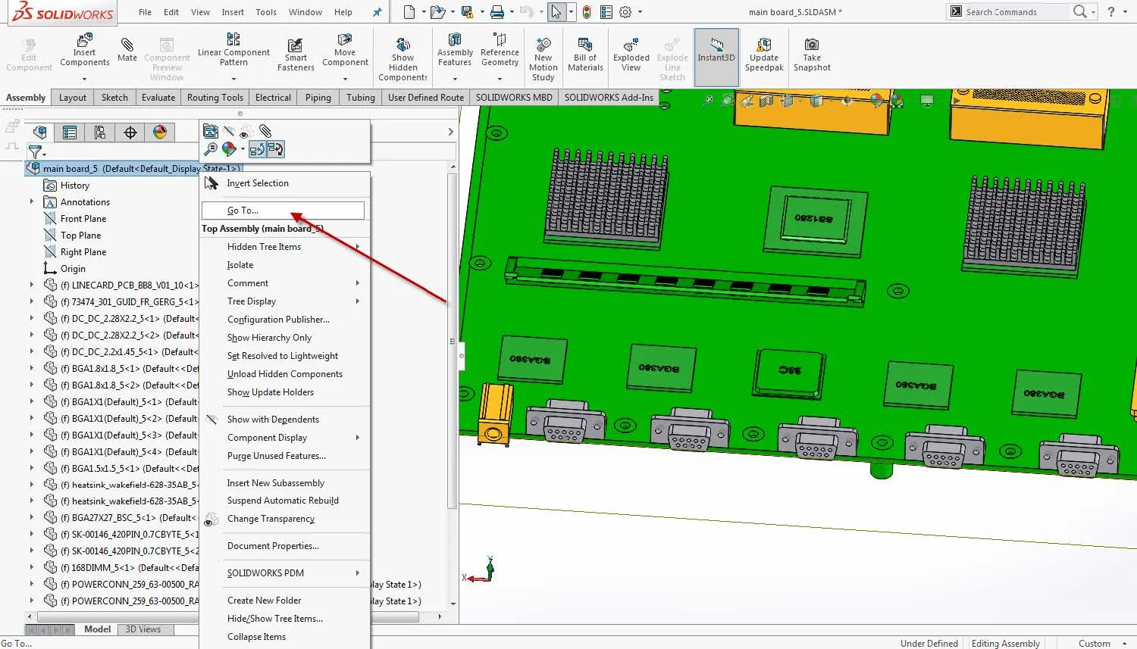Open the Search Commands dropdown arrow
Viewport: 1137px width, 649px height.
[x=1094, y=12]
